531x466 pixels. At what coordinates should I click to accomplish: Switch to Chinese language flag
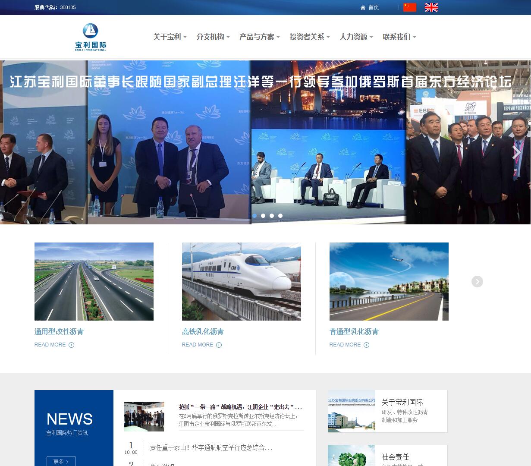click(x=410, y=7)
